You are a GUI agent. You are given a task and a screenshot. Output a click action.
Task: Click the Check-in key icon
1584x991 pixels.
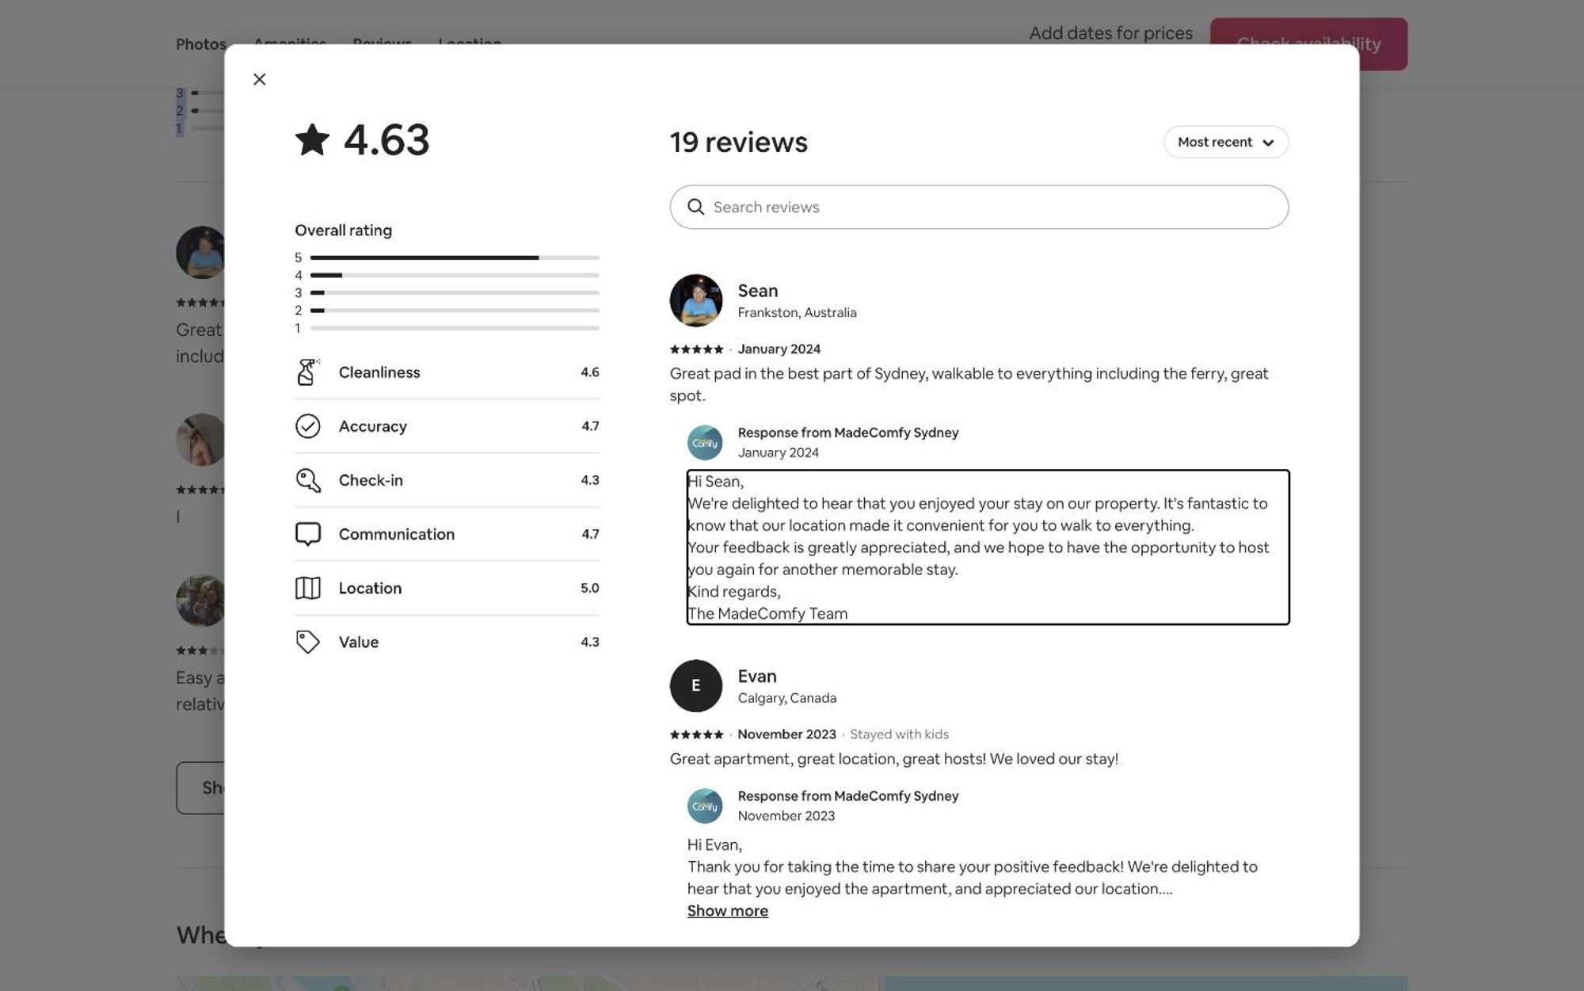click(307, 480)
